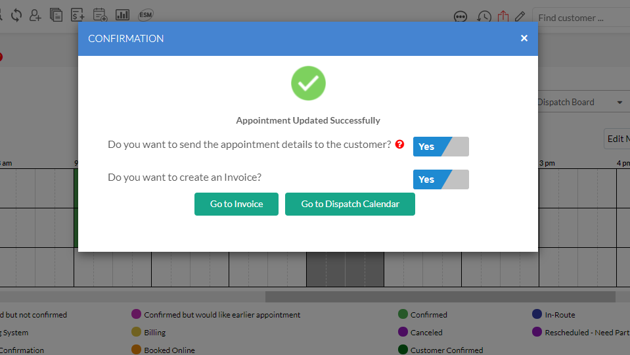Click the clock history icon
Screen dimensions: 630x355
click(x=484, y=17)
